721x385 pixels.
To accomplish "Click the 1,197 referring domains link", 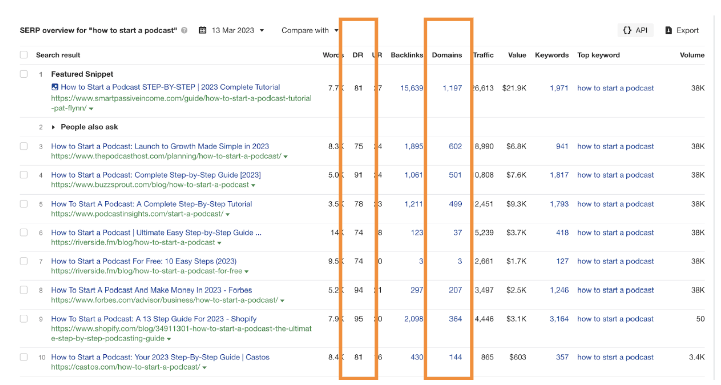I will click(x=452, y=88).
